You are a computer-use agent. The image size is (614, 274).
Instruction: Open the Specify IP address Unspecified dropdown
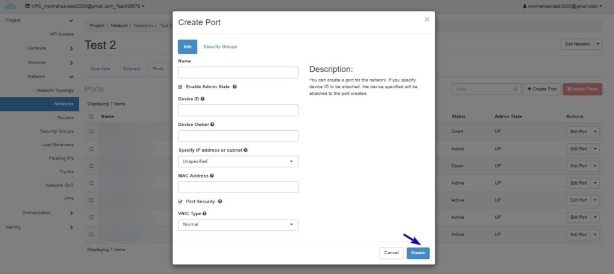pos(238,161)
